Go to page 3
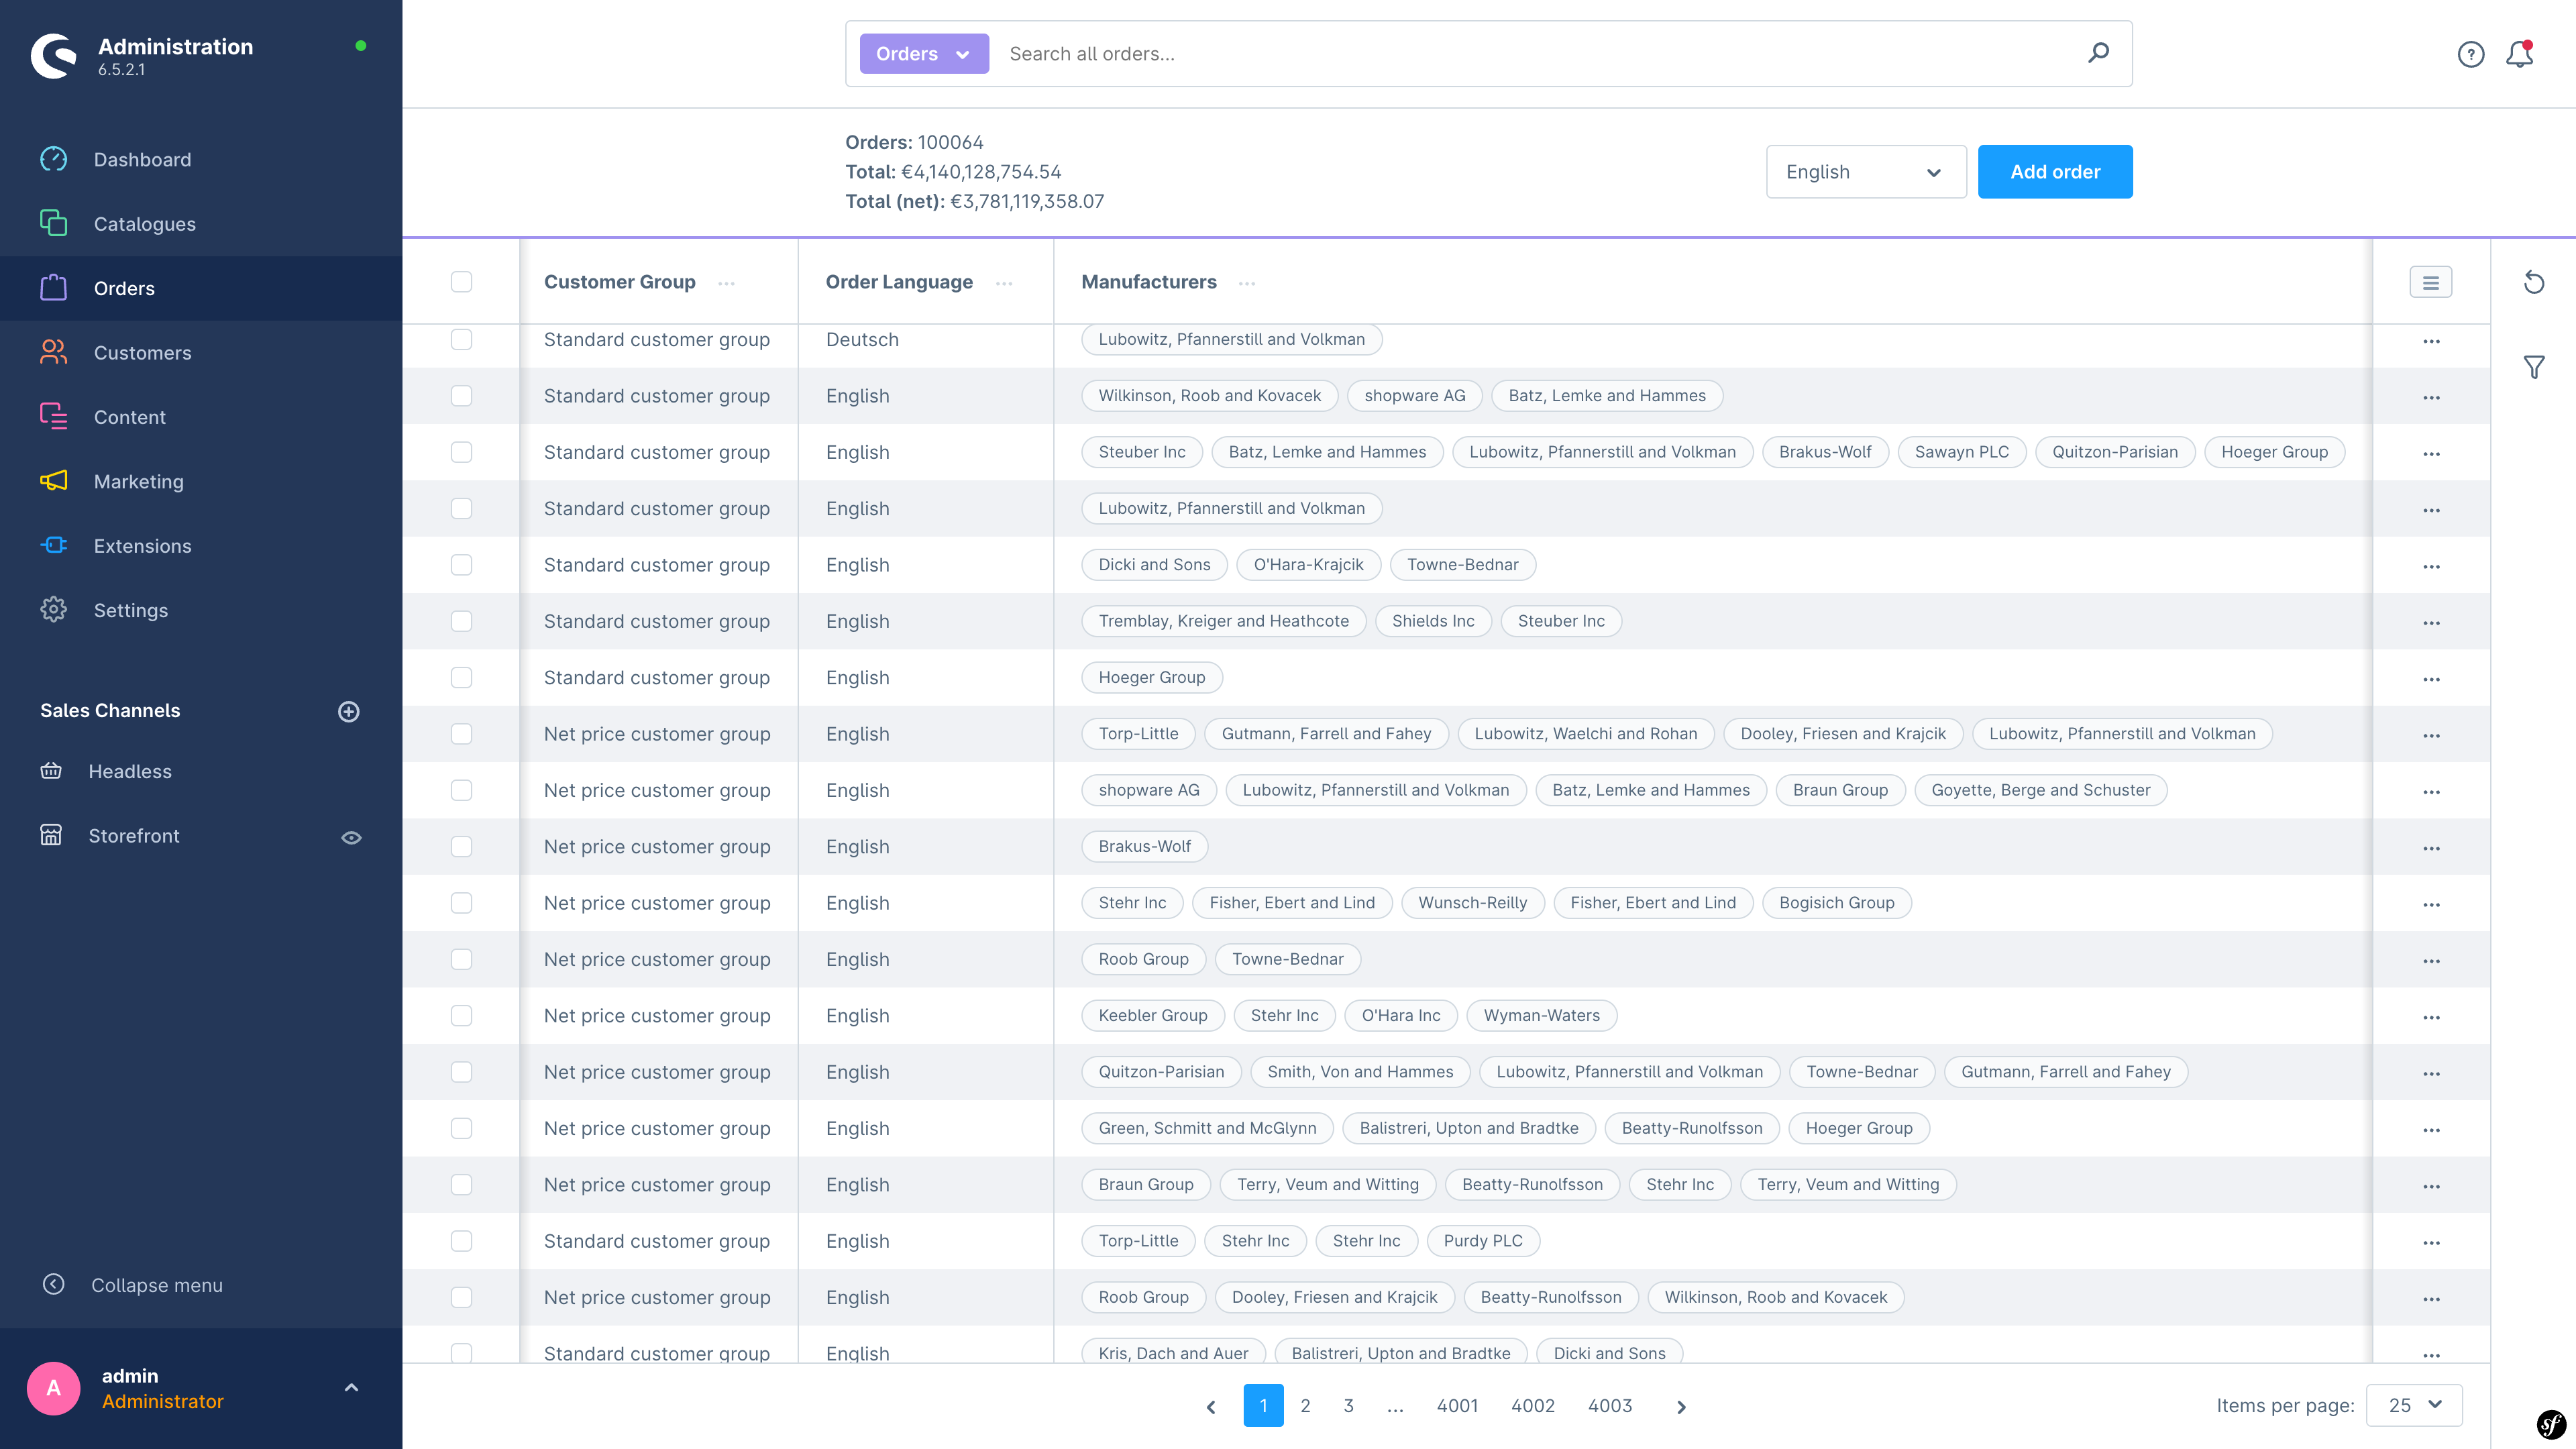Screen dimensions: 2576x1449 pyautogui.click(x=1348, y=1406)
